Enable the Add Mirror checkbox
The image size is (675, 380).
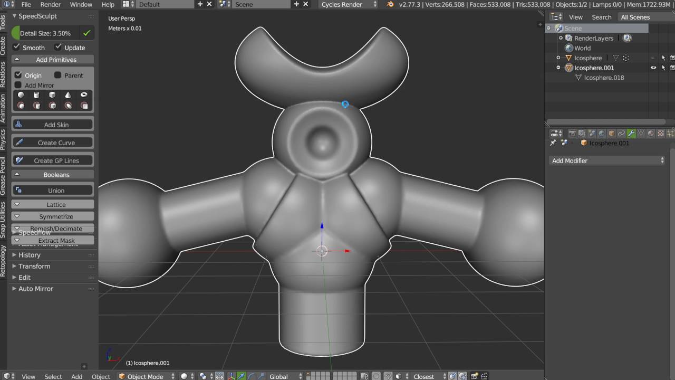click(x=18, y=85)
